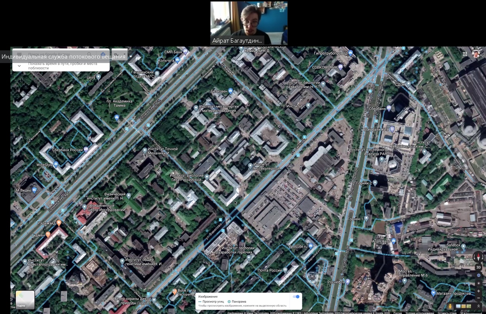Select the Горняк 2 pin
486x314 pixels.
click(375, 183)
